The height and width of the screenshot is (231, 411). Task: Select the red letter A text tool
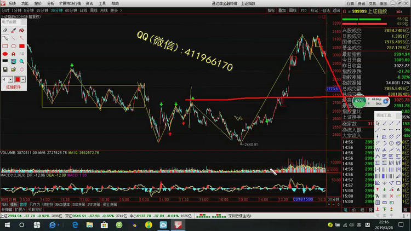[13, 54]
